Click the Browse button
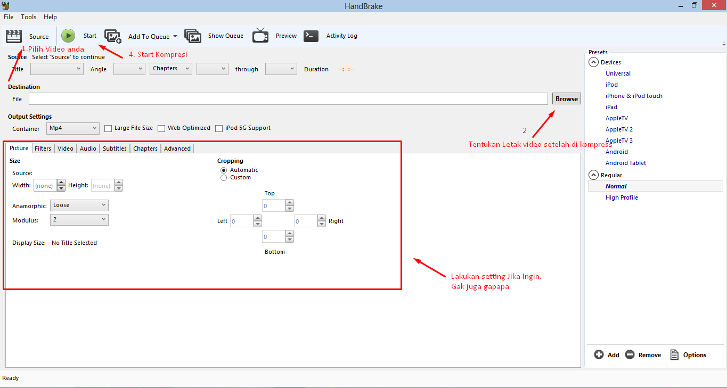727x388 pixels. click(x=567, y=99)
